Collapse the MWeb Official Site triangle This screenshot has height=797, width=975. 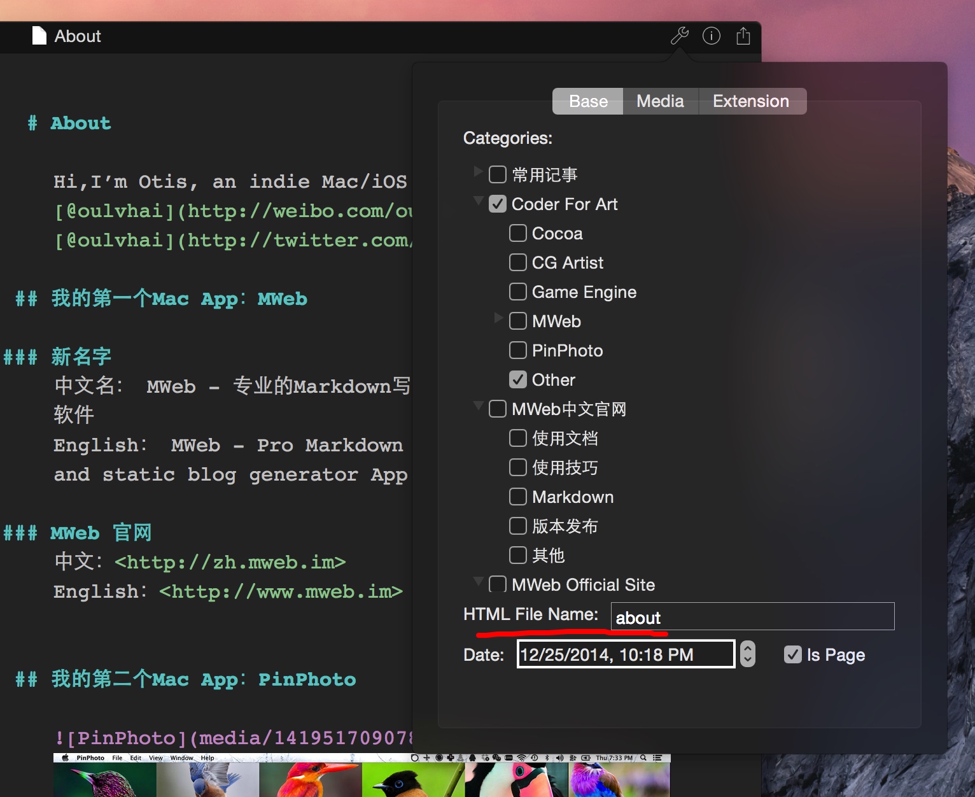point(478,582)
